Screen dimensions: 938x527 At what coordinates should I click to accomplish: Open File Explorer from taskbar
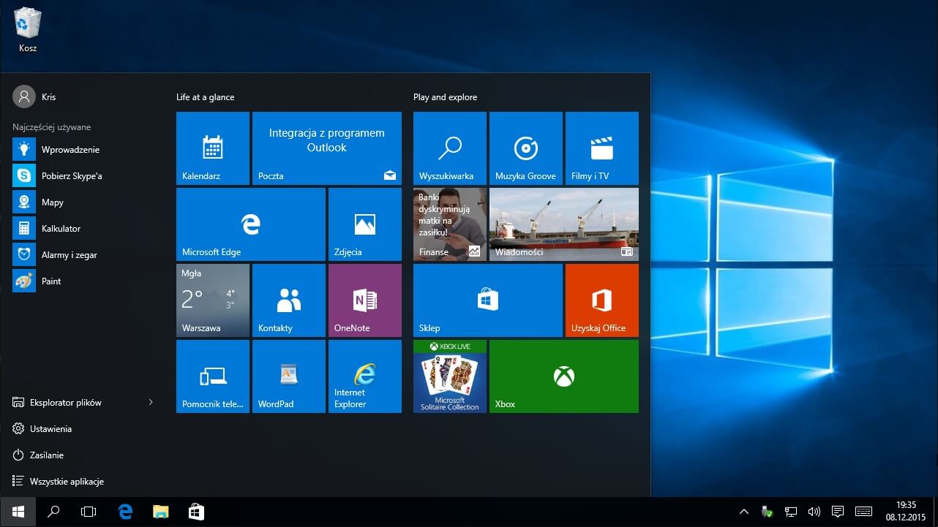(160, 512)
